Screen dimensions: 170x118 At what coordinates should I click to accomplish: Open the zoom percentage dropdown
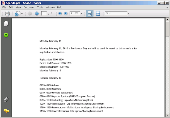(81, 14)
